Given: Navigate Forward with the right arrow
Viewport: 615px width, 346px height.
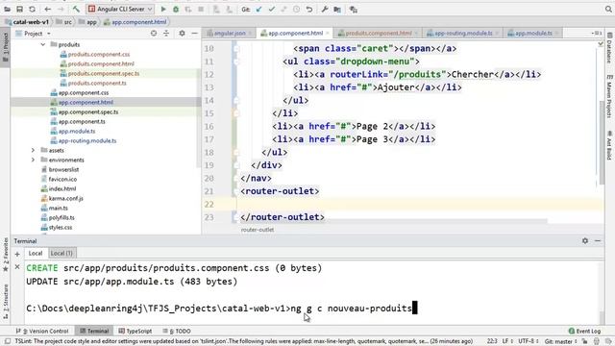Looking at the screenshot, I should (61, 9).
